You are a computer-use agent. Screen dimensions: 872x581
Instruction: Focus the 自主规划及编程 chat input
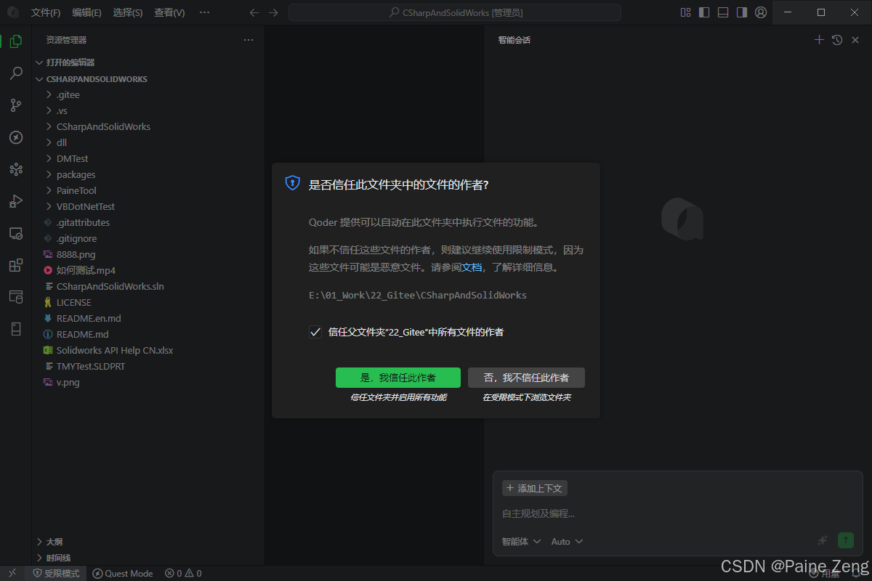click(x=677, y=513)
